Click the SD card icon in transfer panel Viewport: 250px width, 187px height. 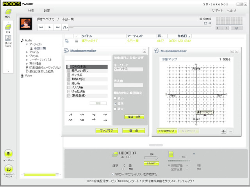171,154
